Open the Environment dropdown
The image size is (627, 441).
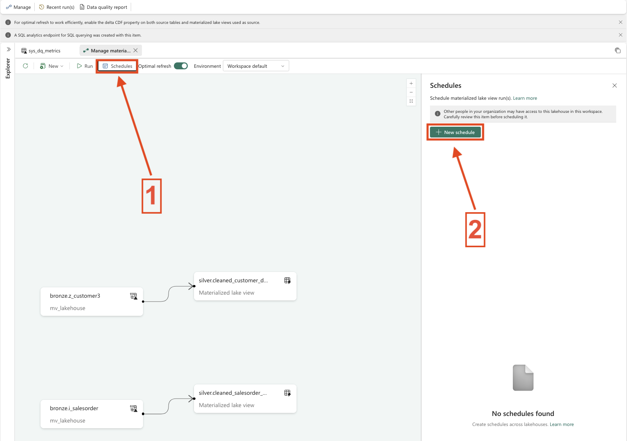(256, 66)
